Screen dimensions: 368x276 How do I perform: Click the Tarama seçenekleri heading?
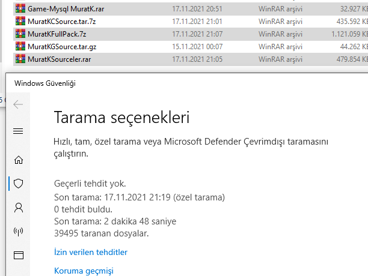click(121, 117)
